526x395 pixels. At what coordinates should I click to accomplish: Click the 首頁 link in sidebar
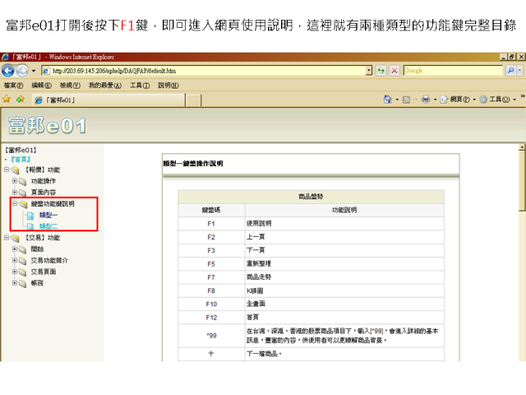tap(21, 160)
